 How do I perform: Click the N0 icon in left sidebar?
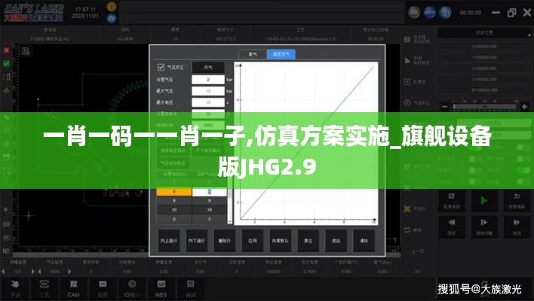(x=6, y=251)
